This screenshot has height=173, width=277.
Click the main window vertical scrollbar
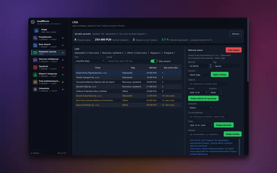coord(248,50)
